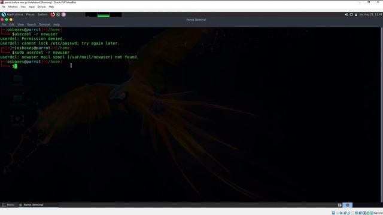Click the purple launcher icon in the panel
383x215 pixels.
(63, 14)
